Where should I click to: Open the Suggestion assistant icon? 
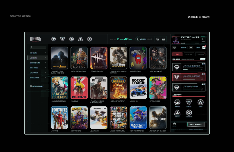[189, 113]
